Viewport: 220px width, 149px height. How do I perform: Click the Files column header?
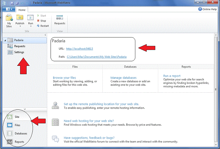click(x=75, y=67)
